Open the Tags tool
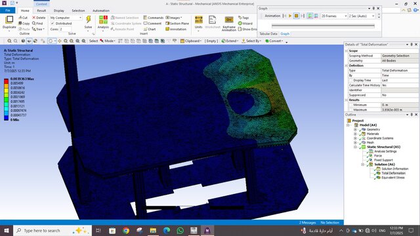This screenshot has width=420, height=236. click(243, 18)
